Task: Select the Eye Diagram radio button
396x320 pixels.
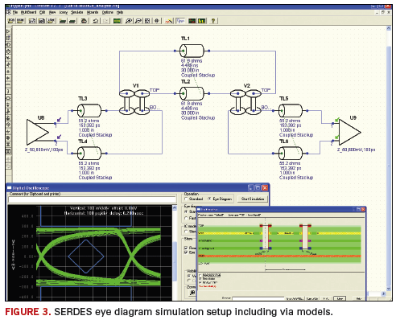Action: tap(209, 199)
